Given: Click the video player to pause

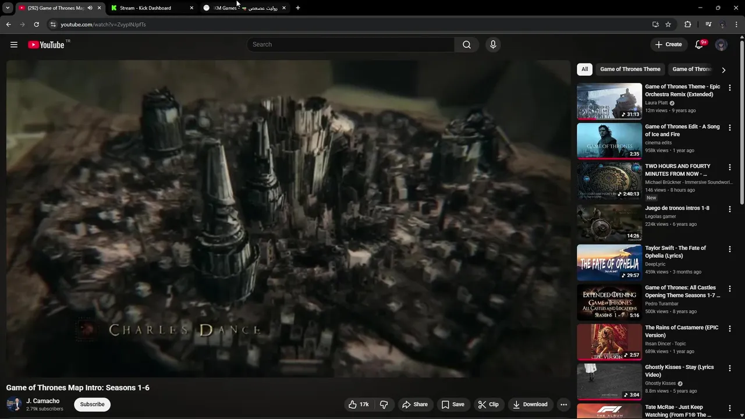Looking at the screenshot, I should pyautogui.click(x=289, y=219).
